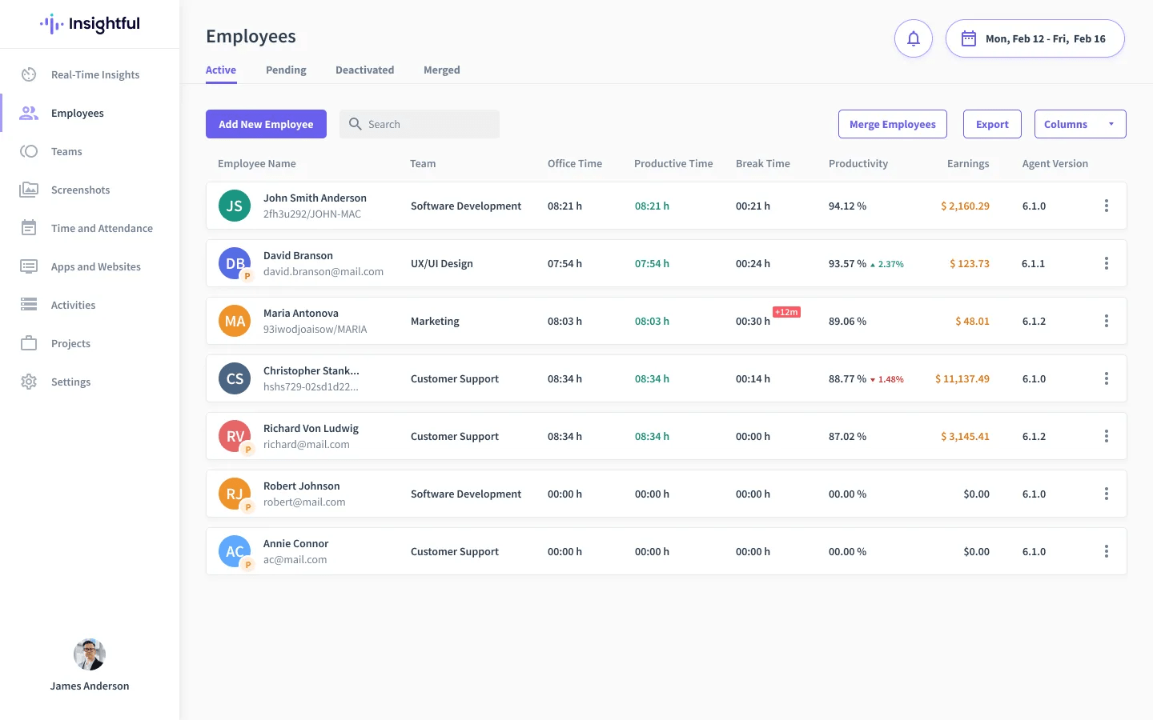The width and height of the screenshot is (1153, 720).
Task: Click the Merge Employees button
Action: (893, 124)
